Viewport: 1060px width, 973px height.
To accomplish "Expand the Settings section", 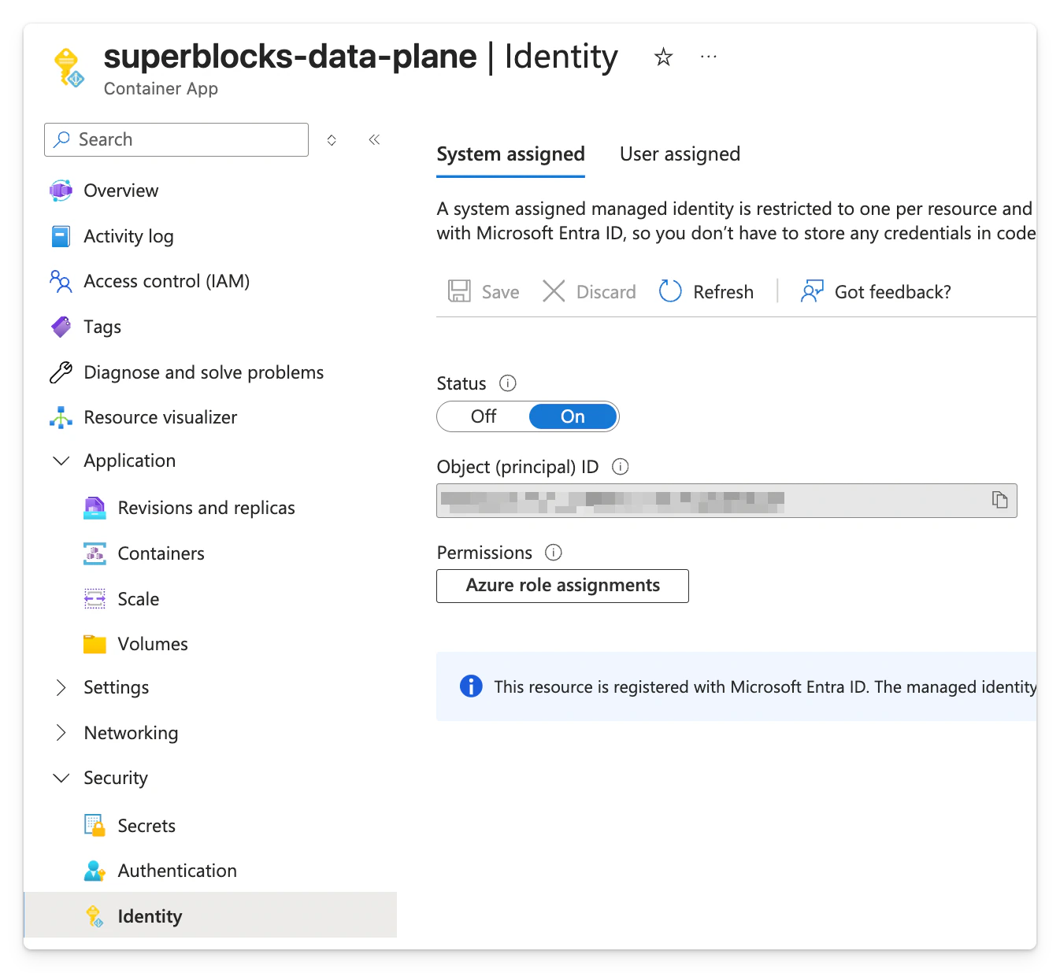I will click(x=61, y=687).
